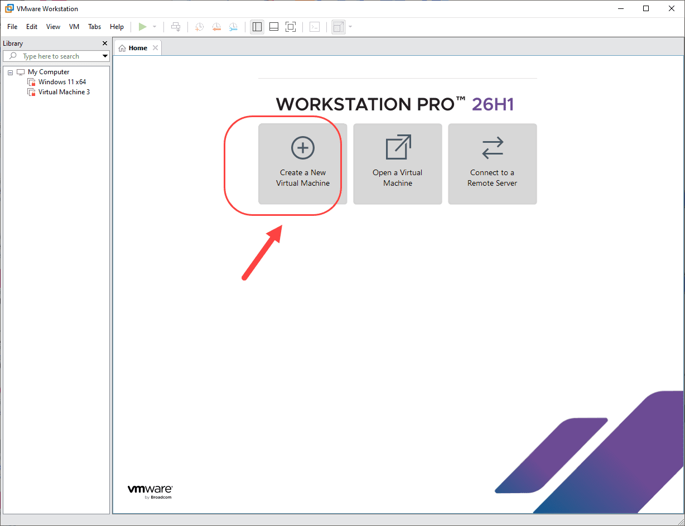Minimize the VMware Workstation window
685x526 pixels.
pyautogui.click(x=620, y=8)
